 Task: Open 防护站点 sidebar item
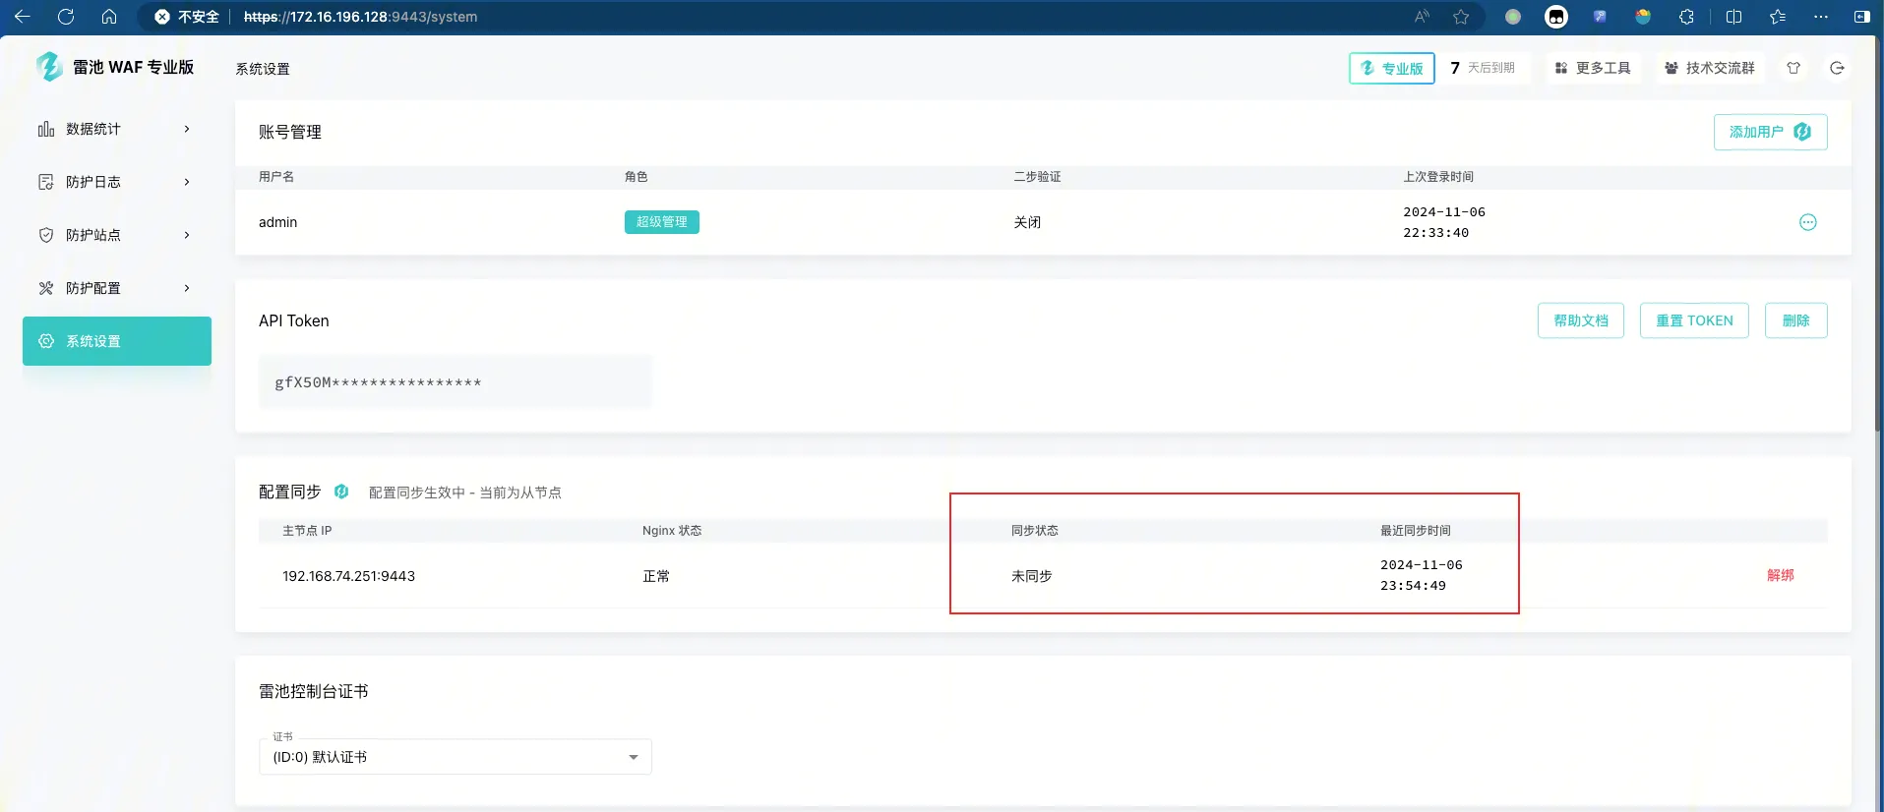116,235
